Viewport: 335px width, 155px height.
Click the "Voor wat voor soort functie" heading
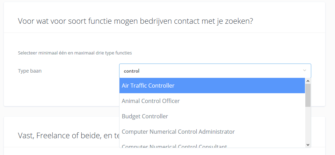135,21
